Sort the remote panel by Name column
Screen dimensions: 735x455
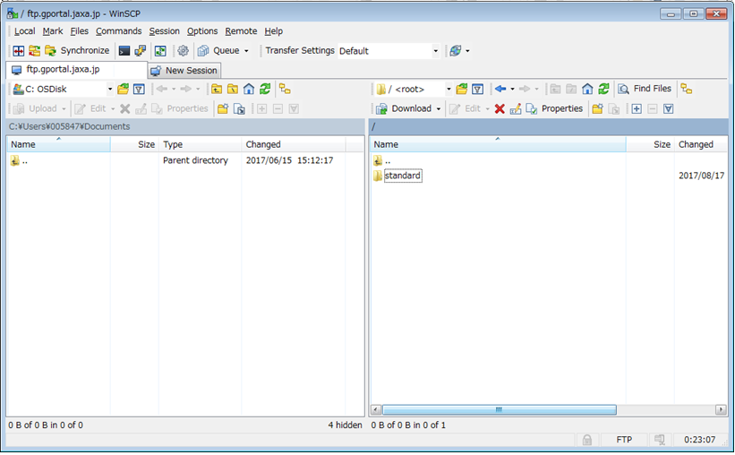[498, 144]
